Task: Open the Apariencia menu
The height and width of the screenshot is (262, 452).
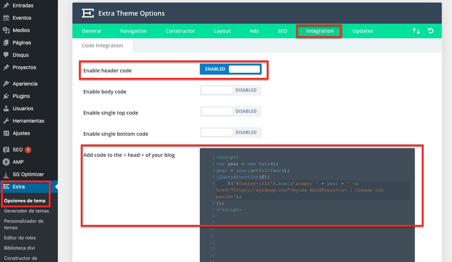Action: coord(25,84)
